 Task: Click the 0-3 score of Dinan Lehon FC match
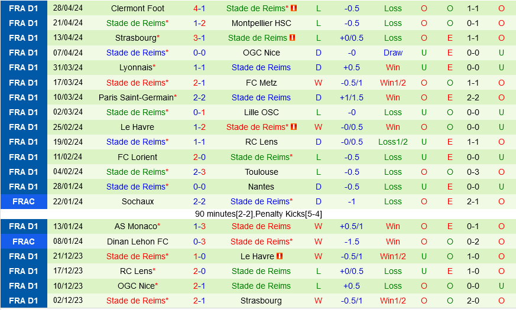point(199,242)
